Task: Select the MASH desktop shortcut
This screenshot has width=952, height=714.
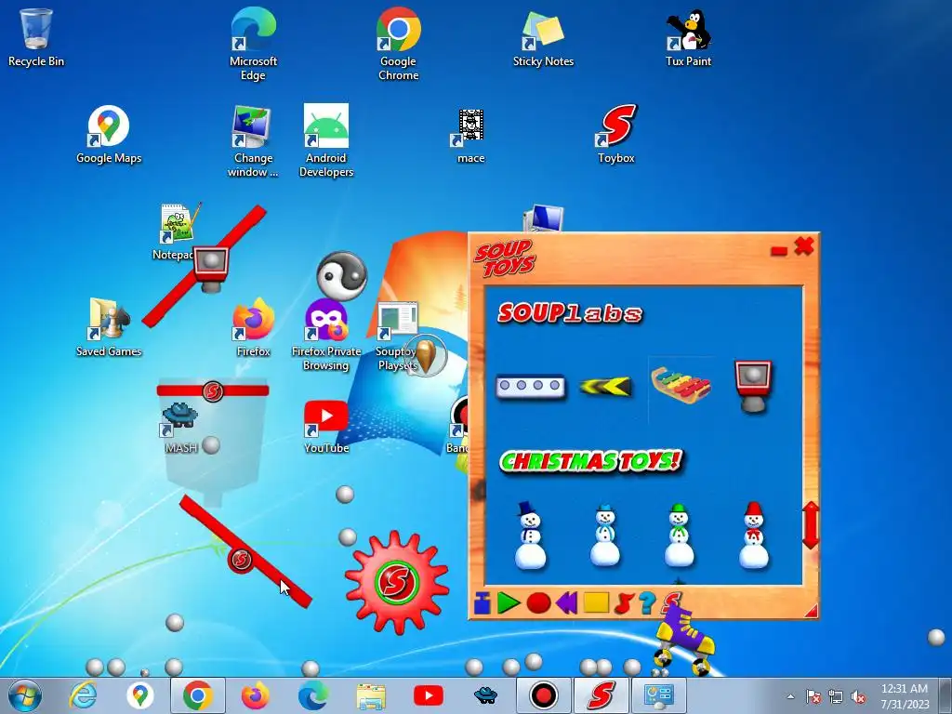Action: pyautogui.click(x=180, y=428)
